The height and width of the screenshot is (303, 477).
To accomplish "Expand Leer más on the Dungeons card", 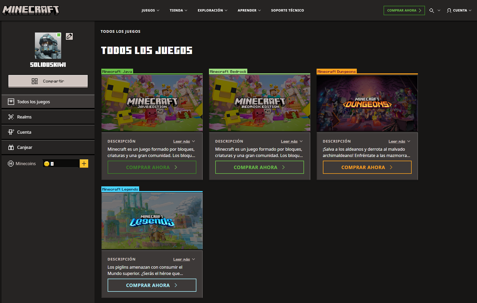I will pyautogui.click(x=399, y=141).
